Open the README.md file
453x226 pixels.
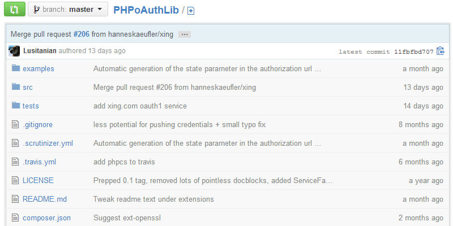click(x=45, y=199)
